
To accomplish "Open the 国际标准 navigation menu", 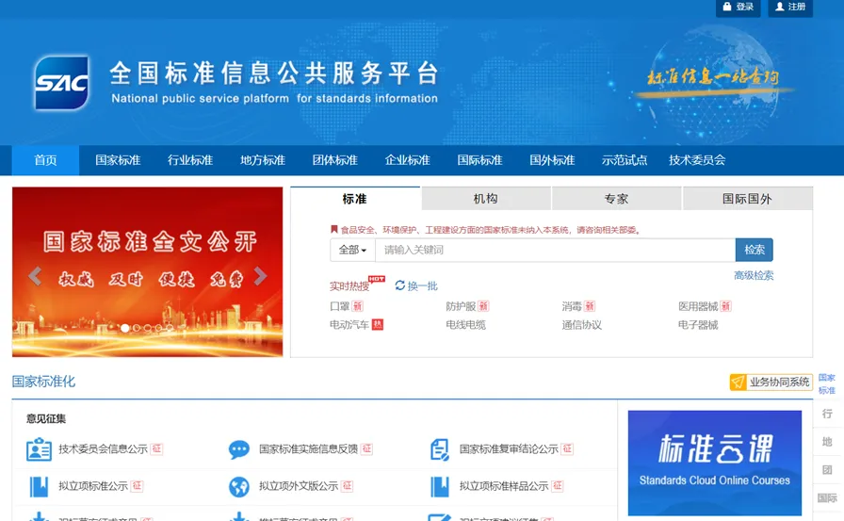I will pyautogui.click(x=479, y=160).
